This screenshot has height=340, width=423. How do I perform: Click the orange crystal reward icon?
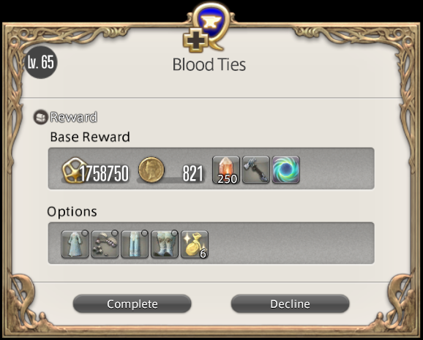[226, 170]
